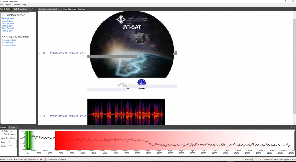Switch to the Realtime tab

point(82,9)
